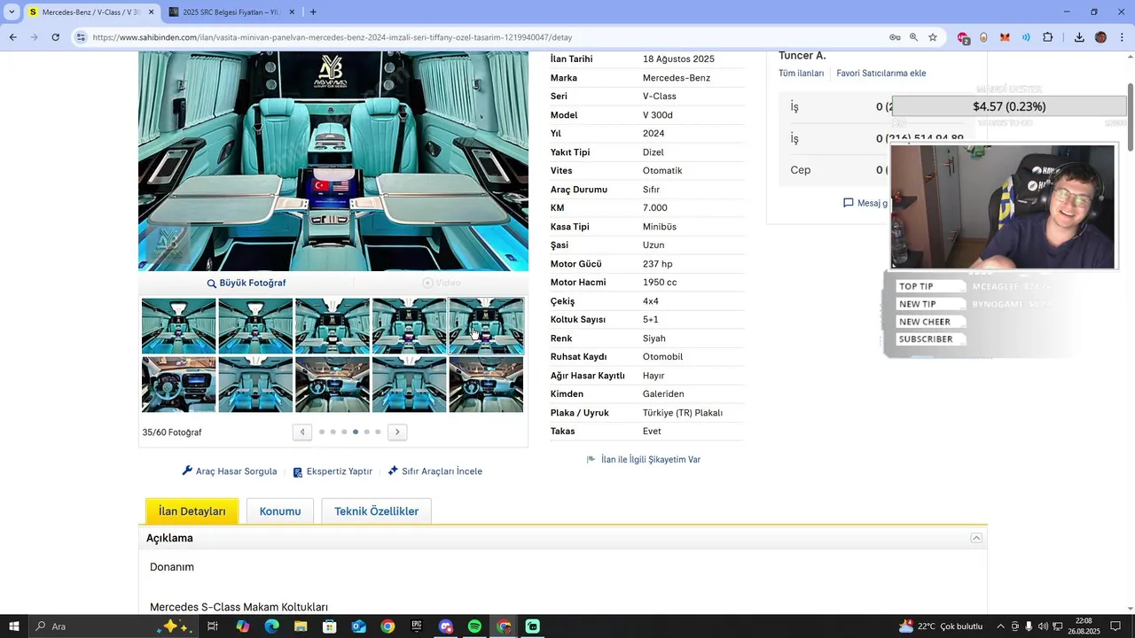The image size is (1135, 638).
Task: Collapse the Açıklama section arrow
Action: point(976,538)
